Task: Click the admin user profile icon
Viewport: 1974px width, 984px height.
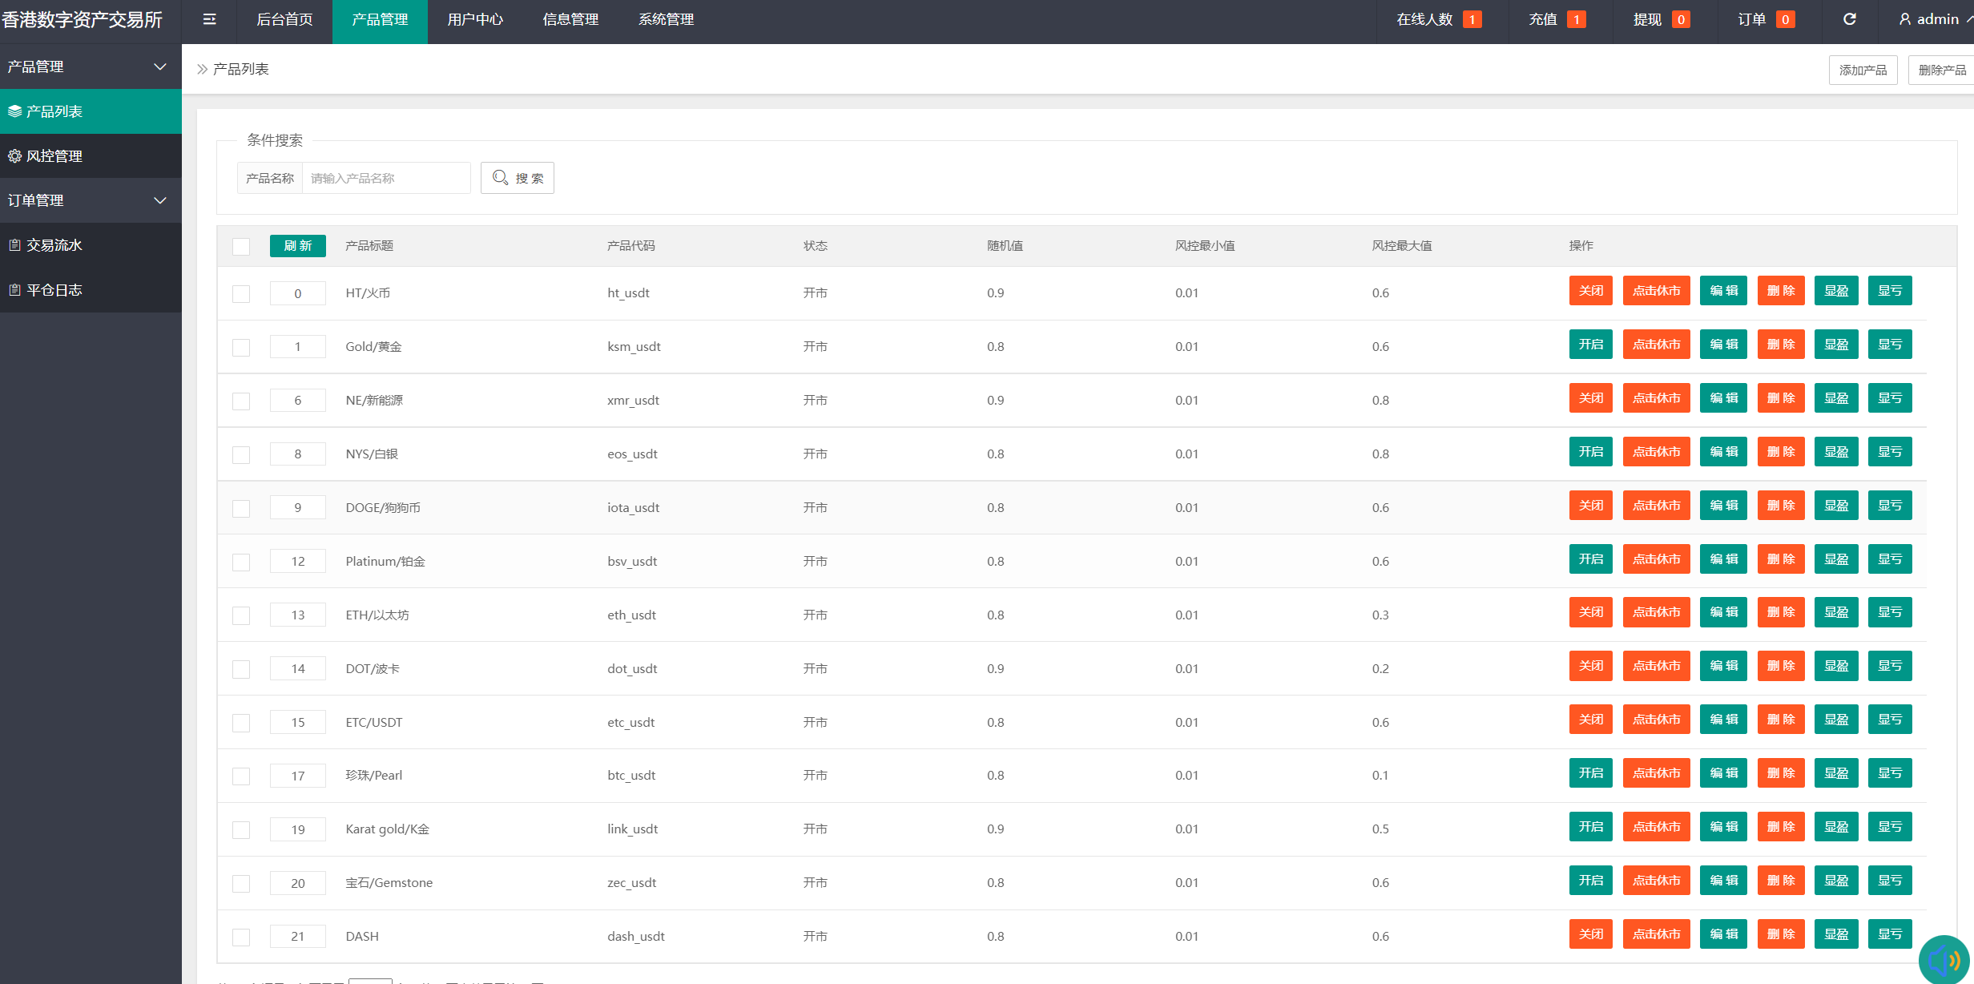Action: tap(1905, 19)
